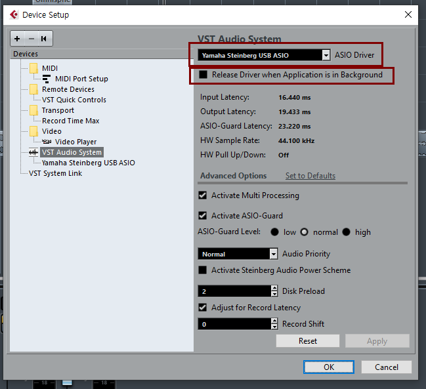
Task: Select MIDI Port Setup in Devices tree
Action: pos(81,79)
